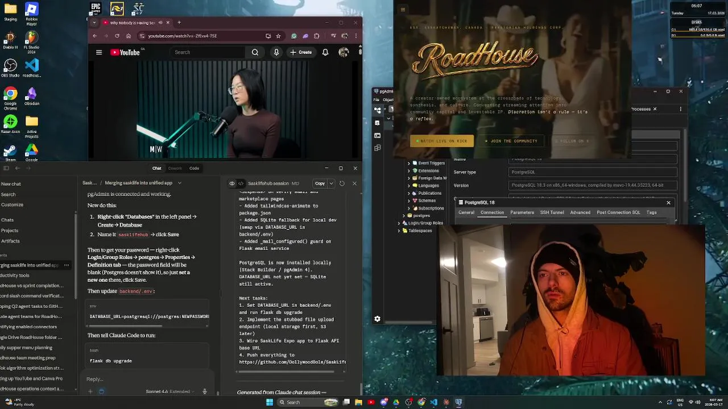This screenshot has width=728, height=409.
Task: Click Watch Live on Kick button
Action: click(x=441, y=141)
